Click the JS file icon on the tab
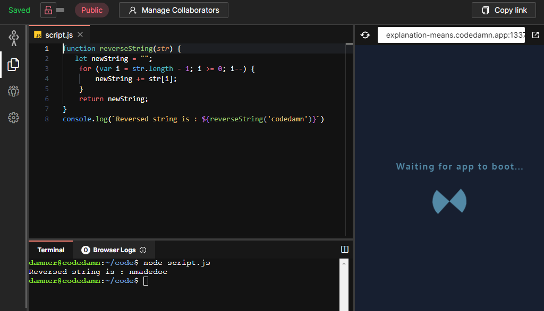The image size is (544, 311). tap(38, 35)
